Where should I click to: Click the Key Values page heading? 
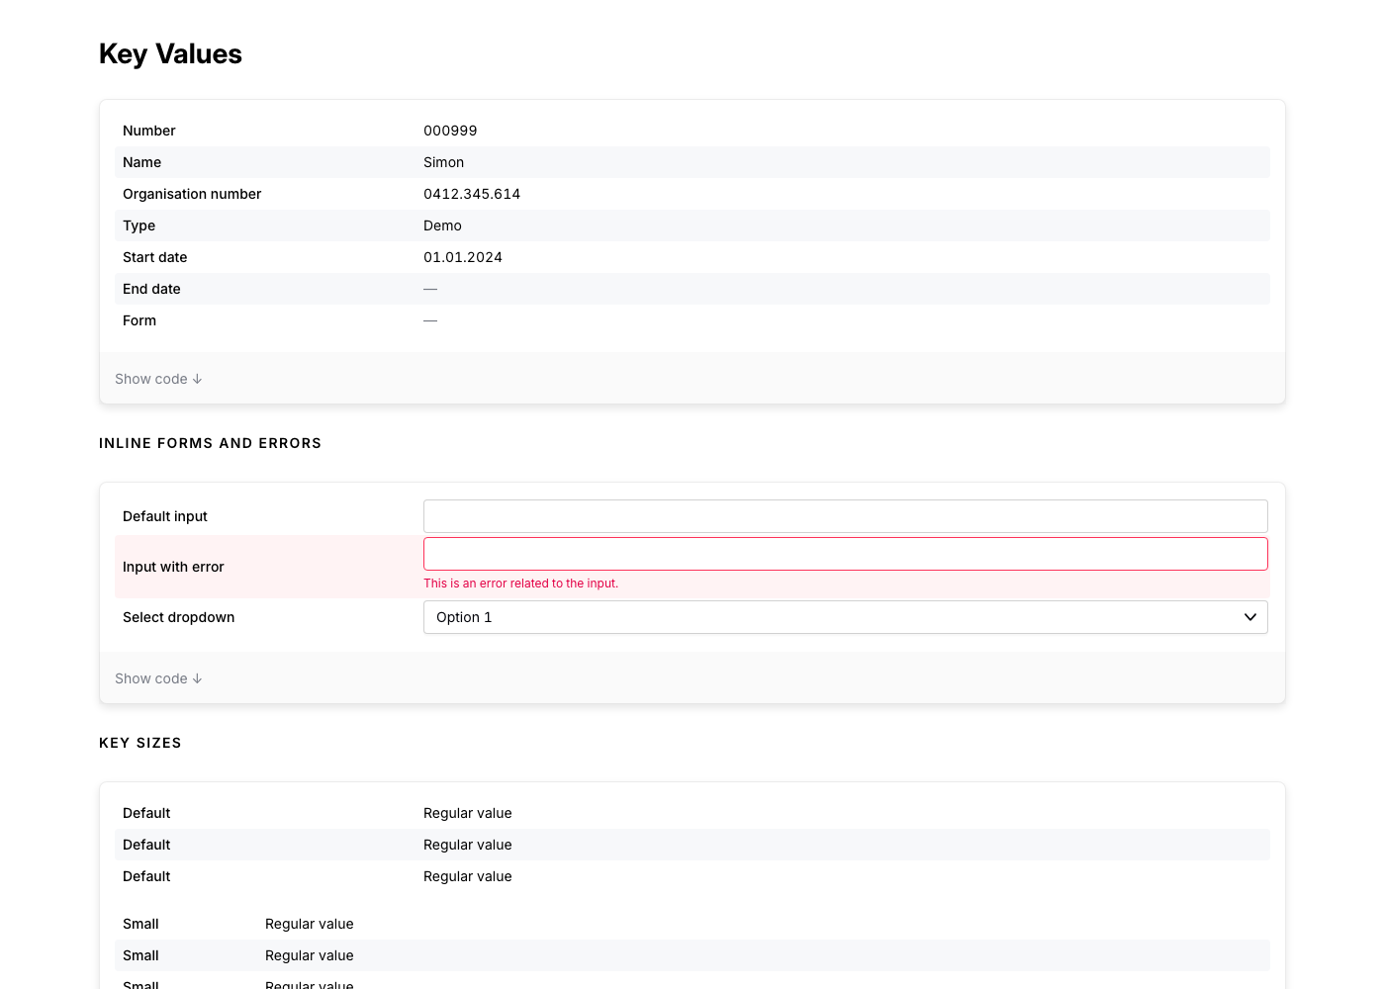tap(170, 54)
